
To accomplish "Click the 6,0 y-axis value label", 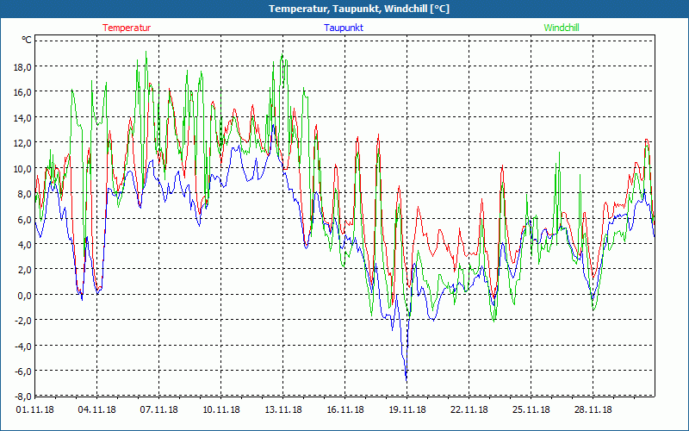I will [x=23, y=219].
